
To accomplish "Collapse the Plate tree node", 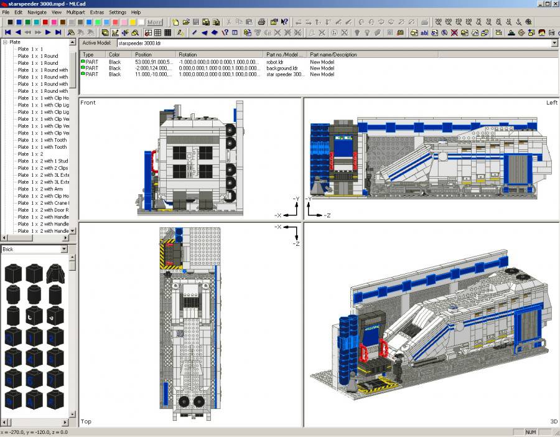I will pos(5,42).
